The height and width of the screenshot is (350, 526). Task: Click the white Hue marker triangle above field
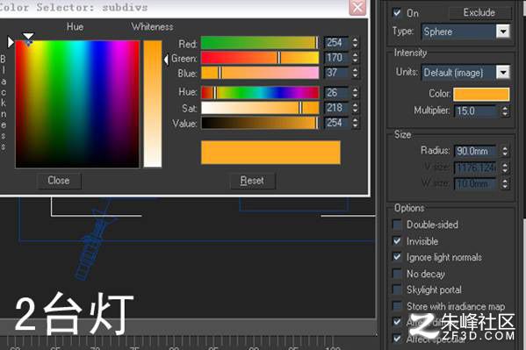tap(28, 36)
